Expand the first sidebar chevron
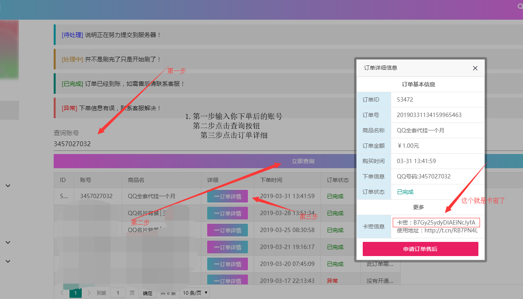 pyautogui.click(x=8, y=185)
